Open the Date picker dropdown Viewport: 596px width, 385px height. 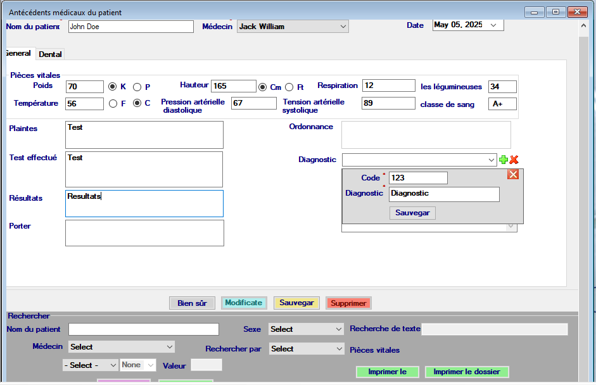pos(493,25)
